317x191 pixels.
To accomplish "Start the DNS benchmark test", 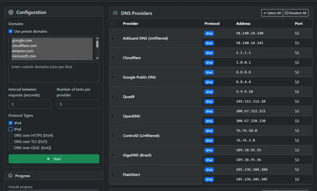I will tap(54, 159).
